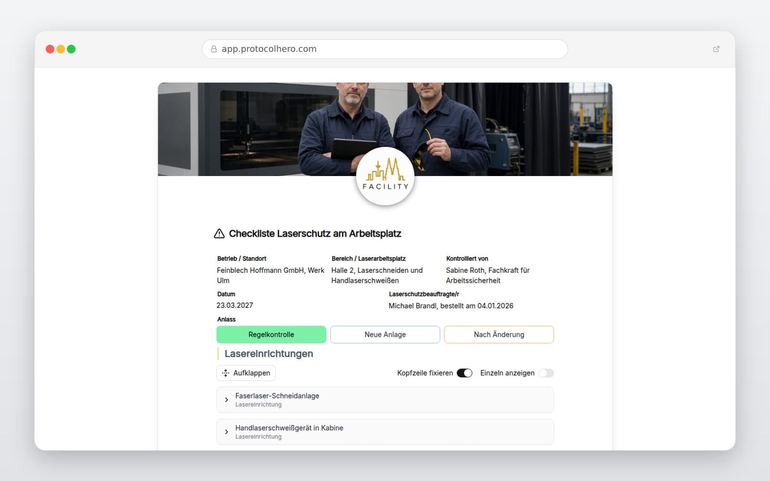Screen dimensions: 770x481
Task: Click the Einzeln anzeigen label text
Action: coord(507,373)
